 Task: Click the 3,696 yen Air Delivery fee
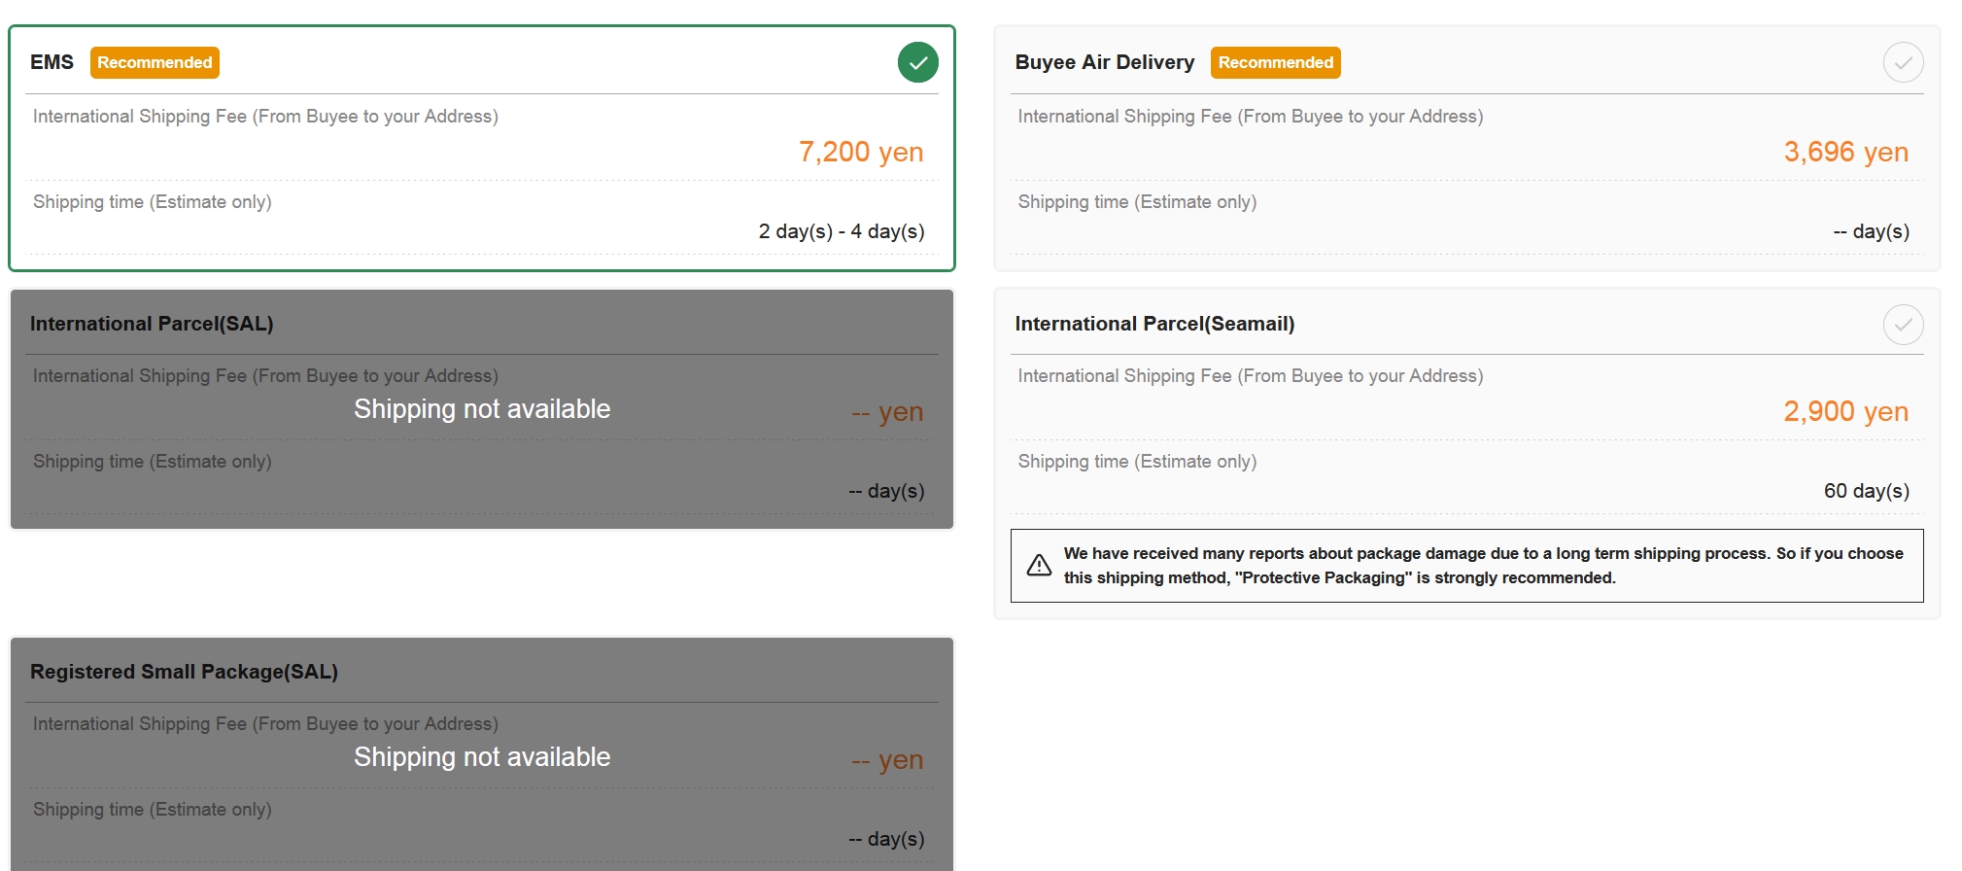1846,152
